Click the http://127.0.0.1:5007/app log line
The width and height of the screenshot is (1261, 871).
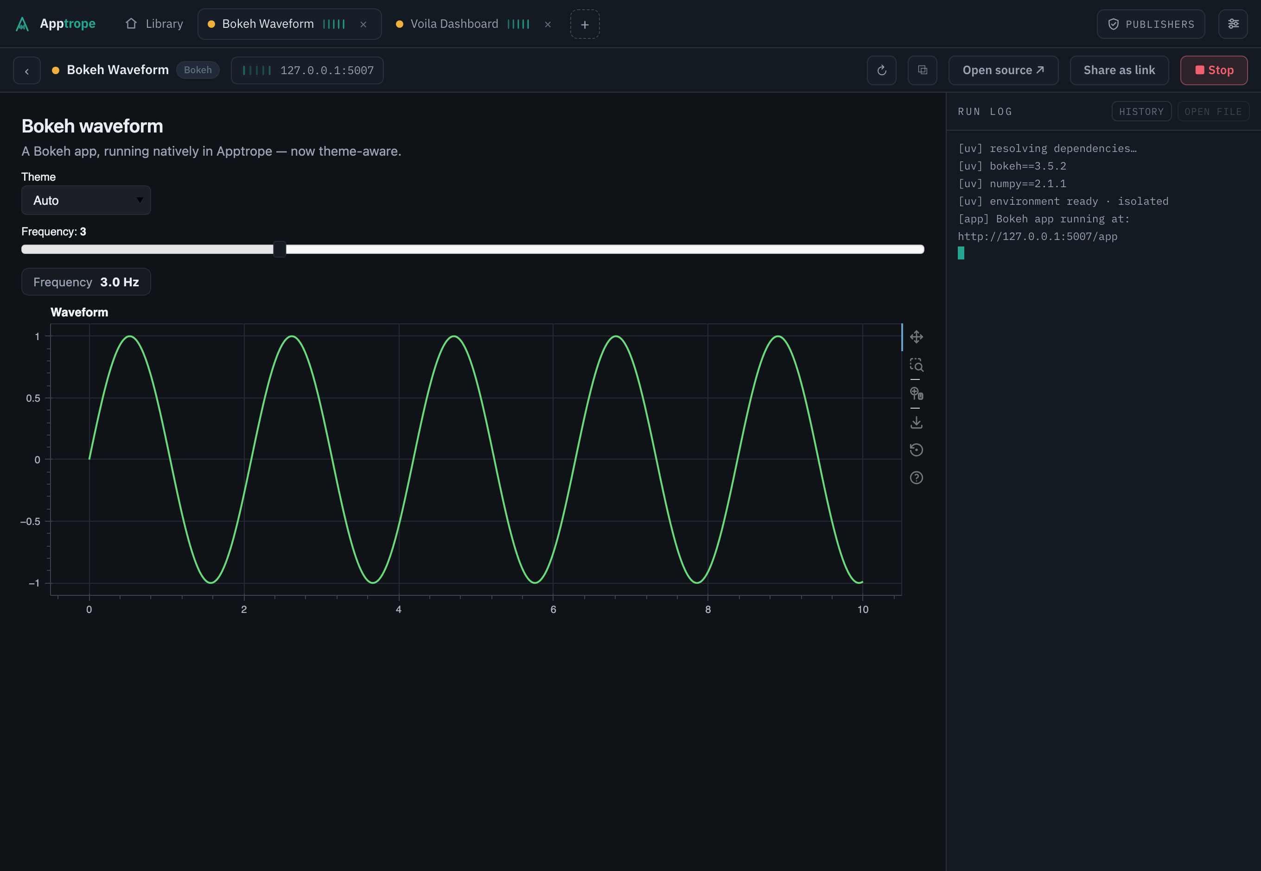click(x=1038, y=236)
